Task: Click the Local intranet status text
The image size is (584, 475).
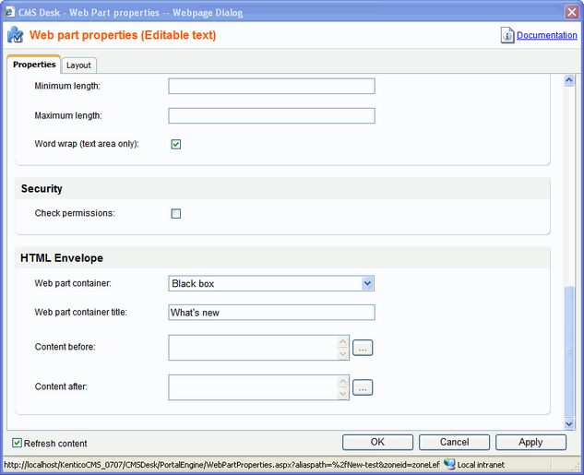Action: pyautogui.click(x=481, y=465)
